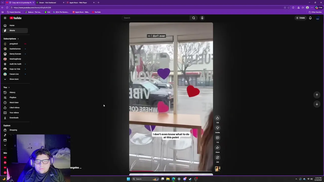Click the Short video player

pos(171,97)
